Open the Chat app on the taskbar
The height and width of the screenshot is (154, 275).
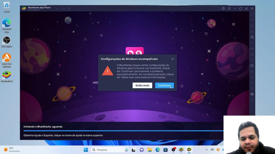(x=142, y=150)
